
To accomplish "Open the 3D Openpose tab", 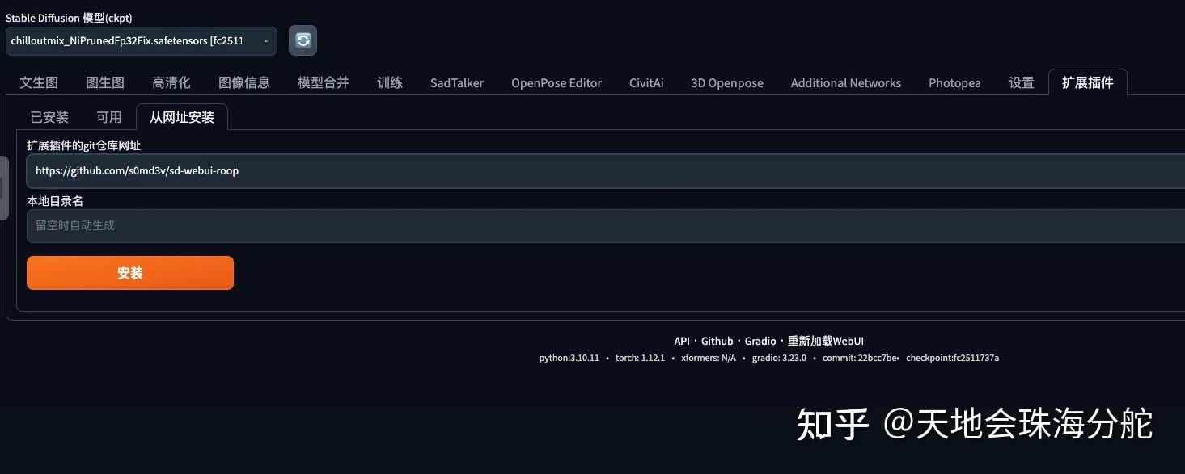I will 726,82.
